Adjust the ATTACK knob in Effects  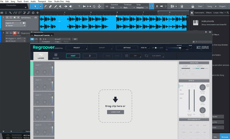pos(202,88)
